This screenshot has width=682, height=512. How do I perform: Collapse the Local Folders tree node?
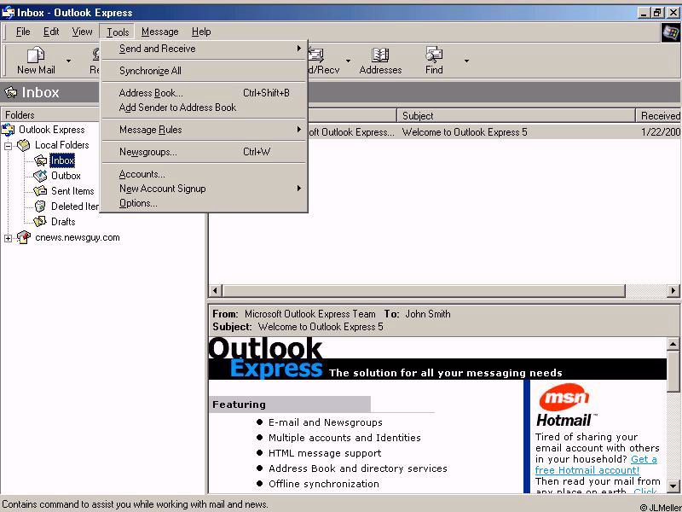coord(9,146)
